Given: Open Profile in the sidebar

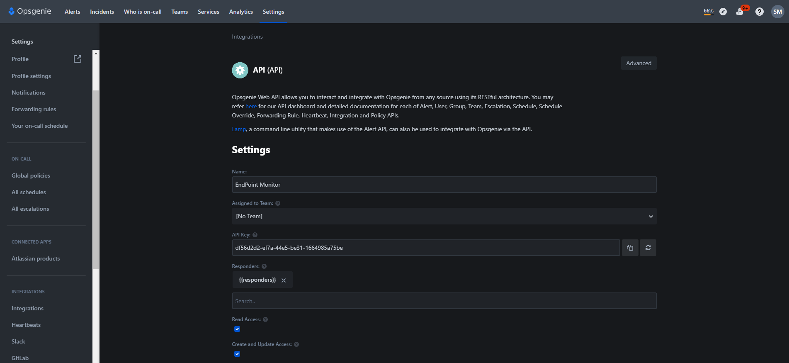Looking at the screenshot, I should coord(20,59).
